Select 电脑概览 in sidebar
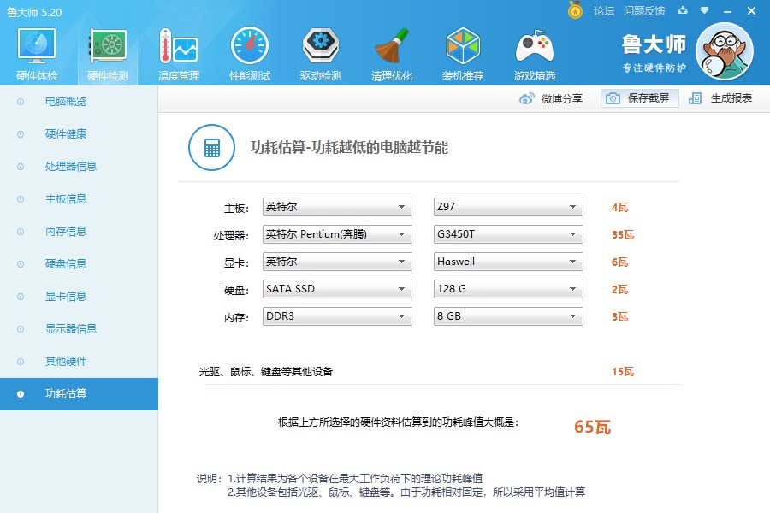The height and width of the screenshot is (513, 770). click(x=66, y=101)
